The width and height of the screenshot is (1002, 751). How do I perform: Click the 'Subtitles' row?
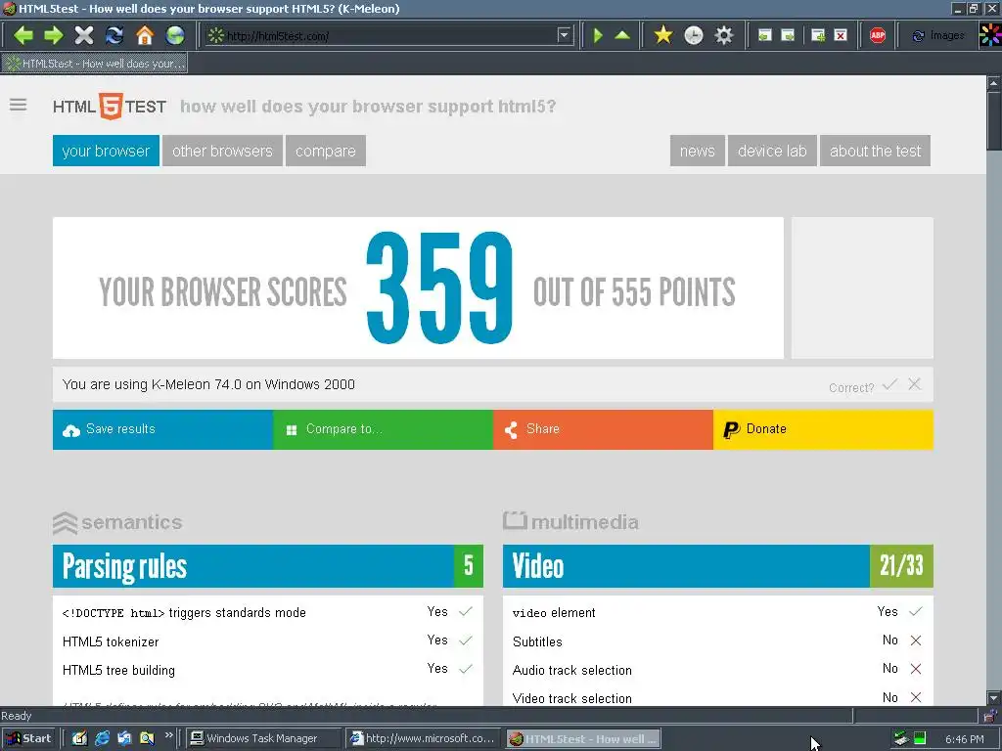tap(717, 641)
